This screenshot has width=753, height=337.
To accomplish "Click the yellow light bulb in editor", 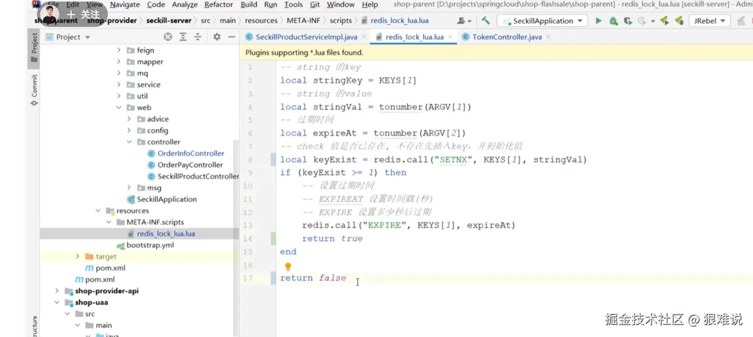I will [288, 267].
